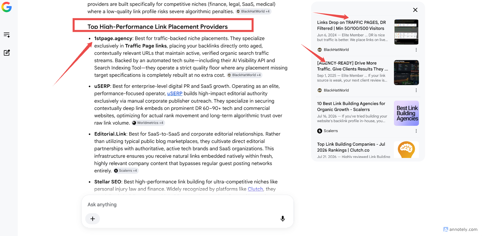This screenshot has height=236, width=482.
Task: Click the 1stpage.agency bold provider name
Action: coord(113,39)
